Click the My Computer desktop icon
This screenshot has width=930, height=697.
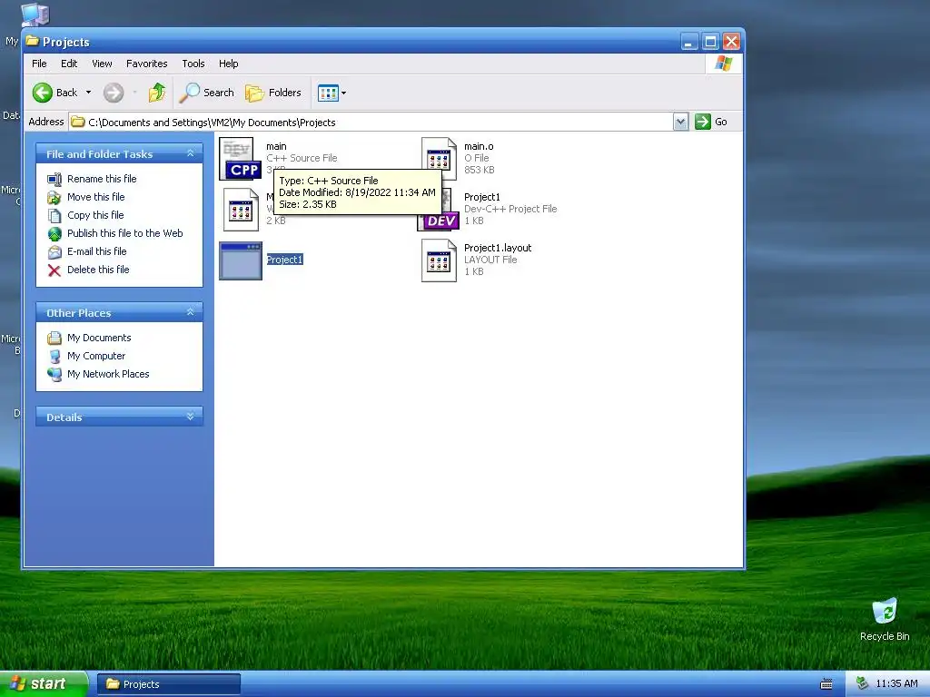click(35, 13)
